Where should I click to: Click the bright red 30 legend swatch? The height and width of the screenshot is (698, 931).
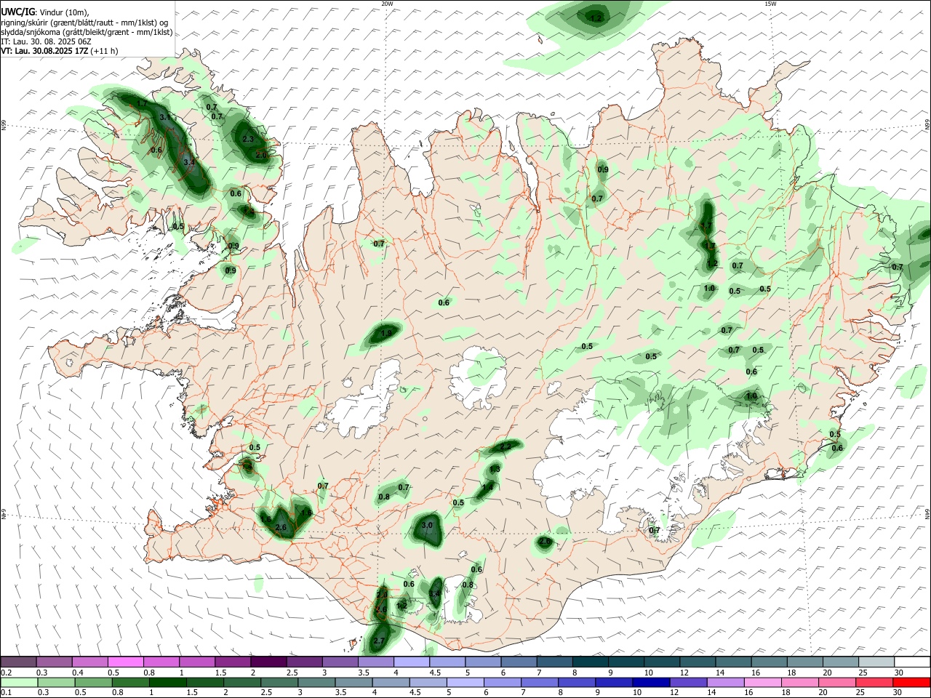pos(911,683)
